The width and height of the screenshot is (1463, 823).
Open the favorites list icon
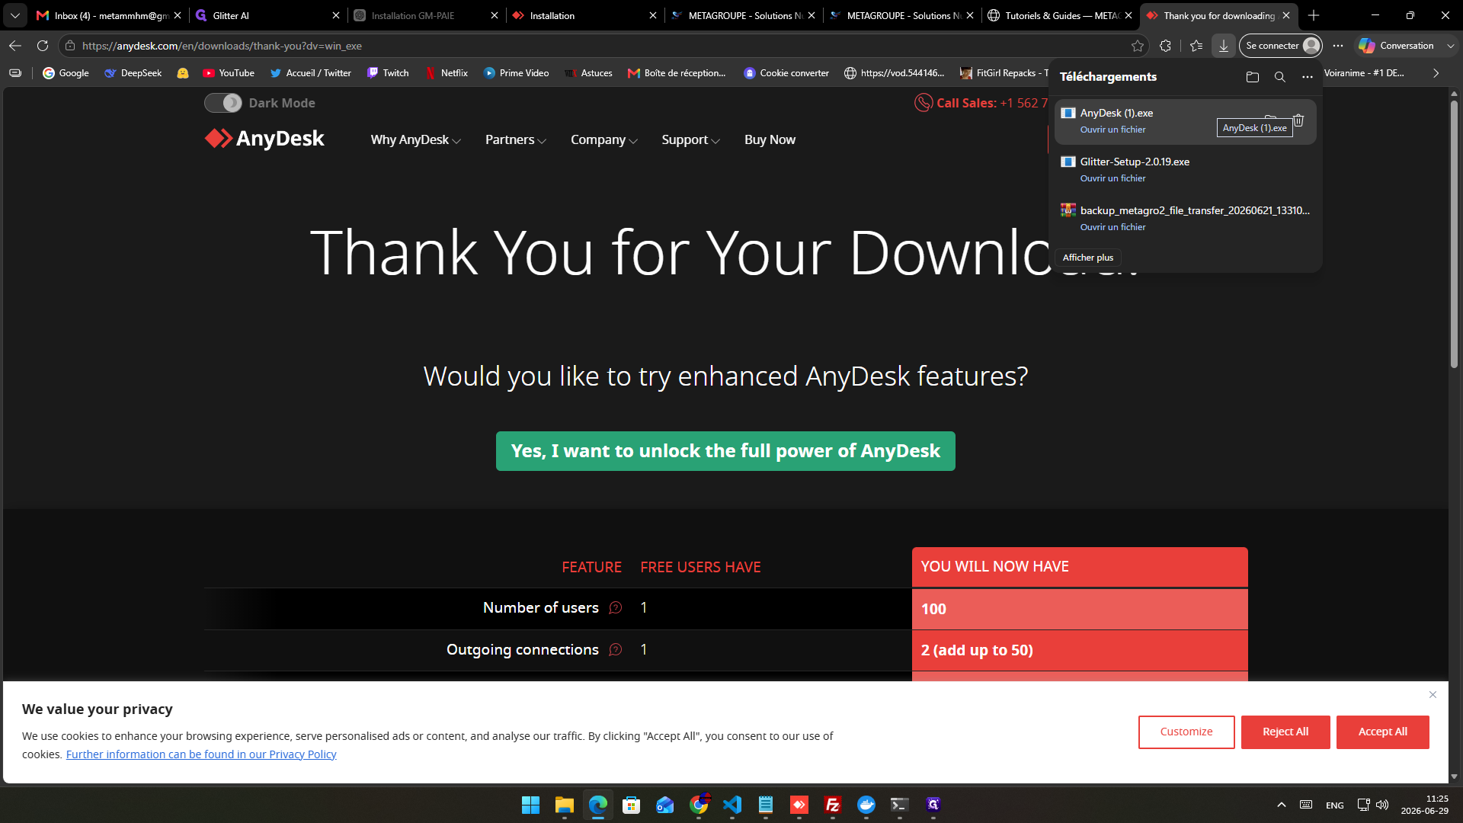click(1196, 46)
